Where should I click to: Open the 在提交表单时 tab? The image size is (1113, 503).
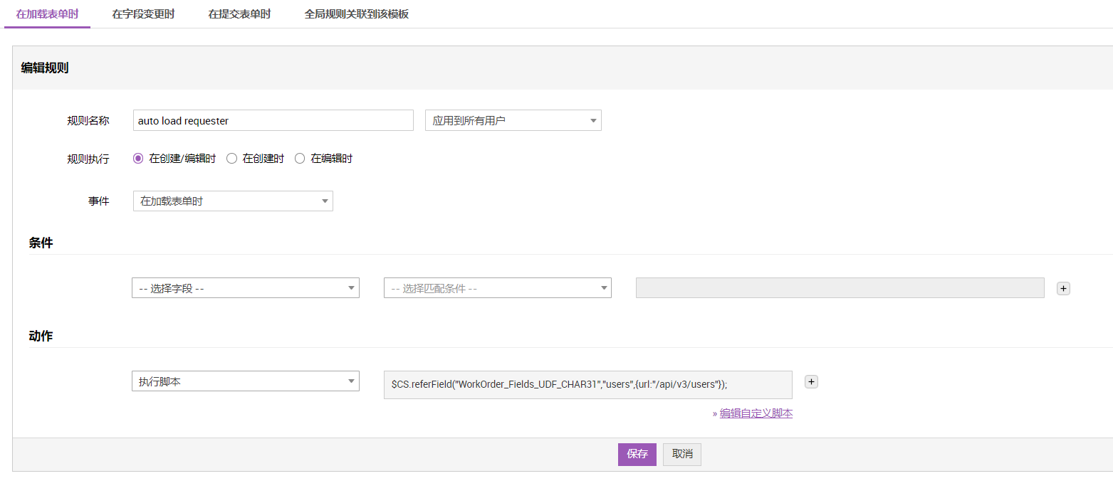click(x=239, y=14)
